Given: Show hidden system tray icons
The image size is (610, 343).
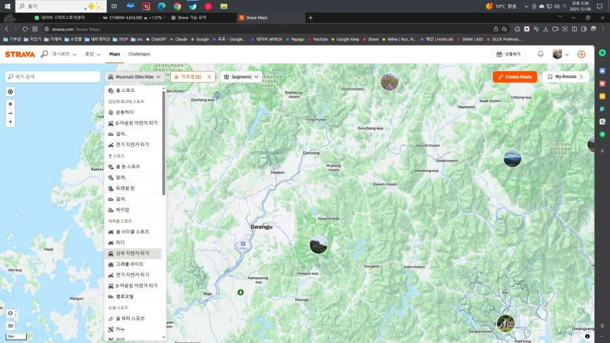Looking at the screenshot, I should (526, 7).
